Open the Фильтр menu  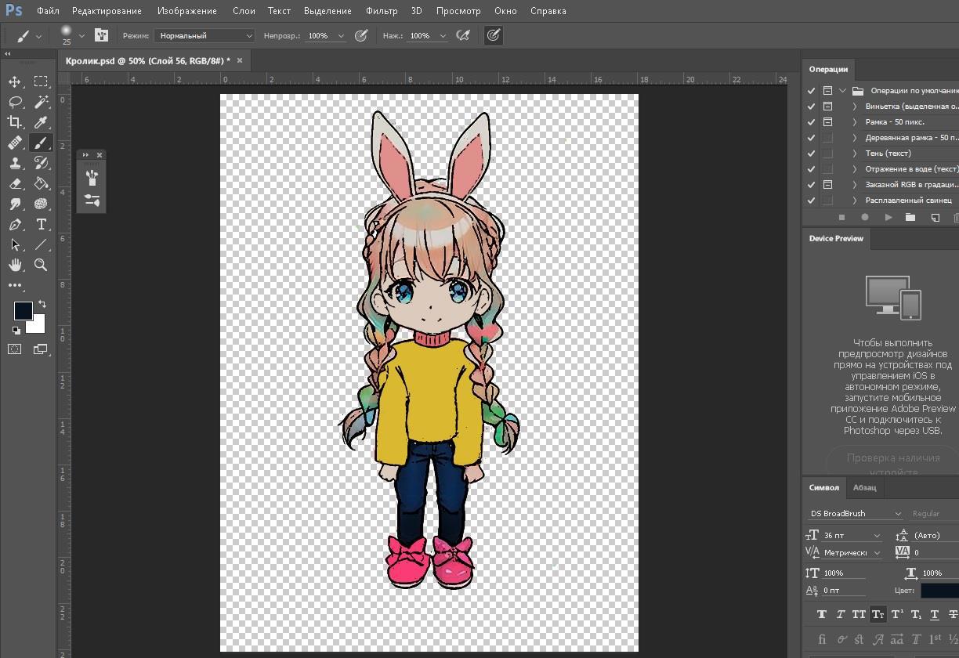tap(381, 11)
